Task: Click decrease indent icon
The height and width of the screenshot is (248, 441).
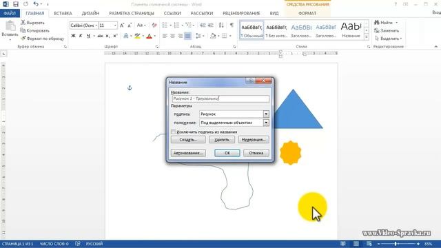Action: [203, 25]
